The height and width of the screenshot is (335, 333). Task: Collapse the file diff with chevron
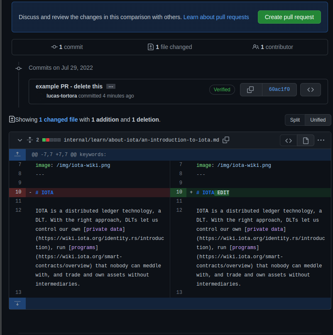tap(20, 140)
